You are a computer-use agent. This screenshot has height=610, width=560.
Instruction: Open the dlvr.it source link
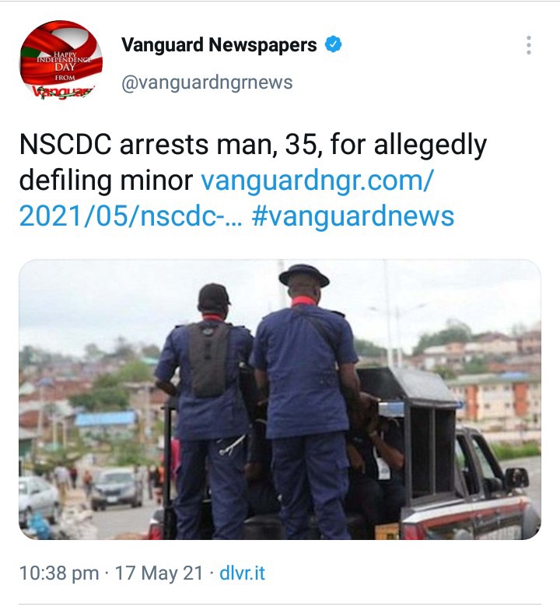pos(243,573)
